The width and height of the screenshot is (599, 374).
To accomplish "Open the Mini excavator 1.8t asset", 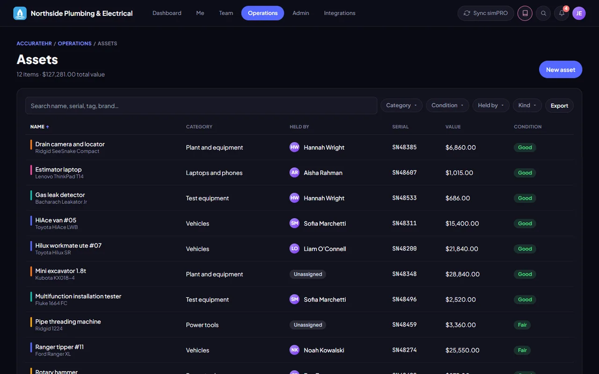I will 61,271.
